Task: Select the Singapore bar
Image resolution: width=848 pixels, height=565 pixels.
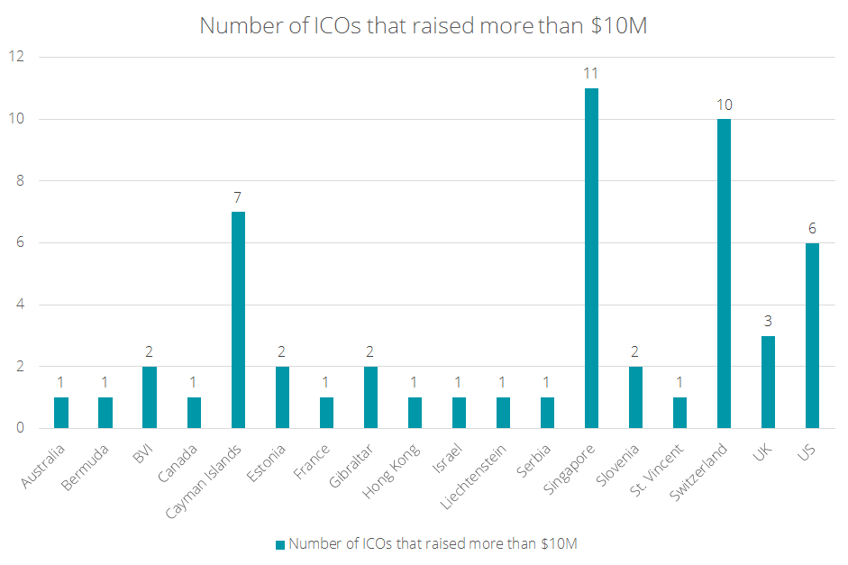Action: click(x=591, y=258)
